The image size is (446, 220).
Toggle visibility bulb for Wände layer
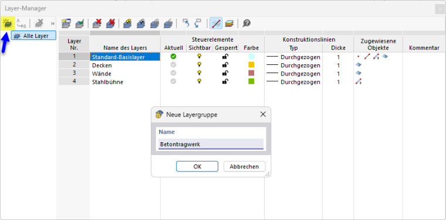tap(200, 73)
